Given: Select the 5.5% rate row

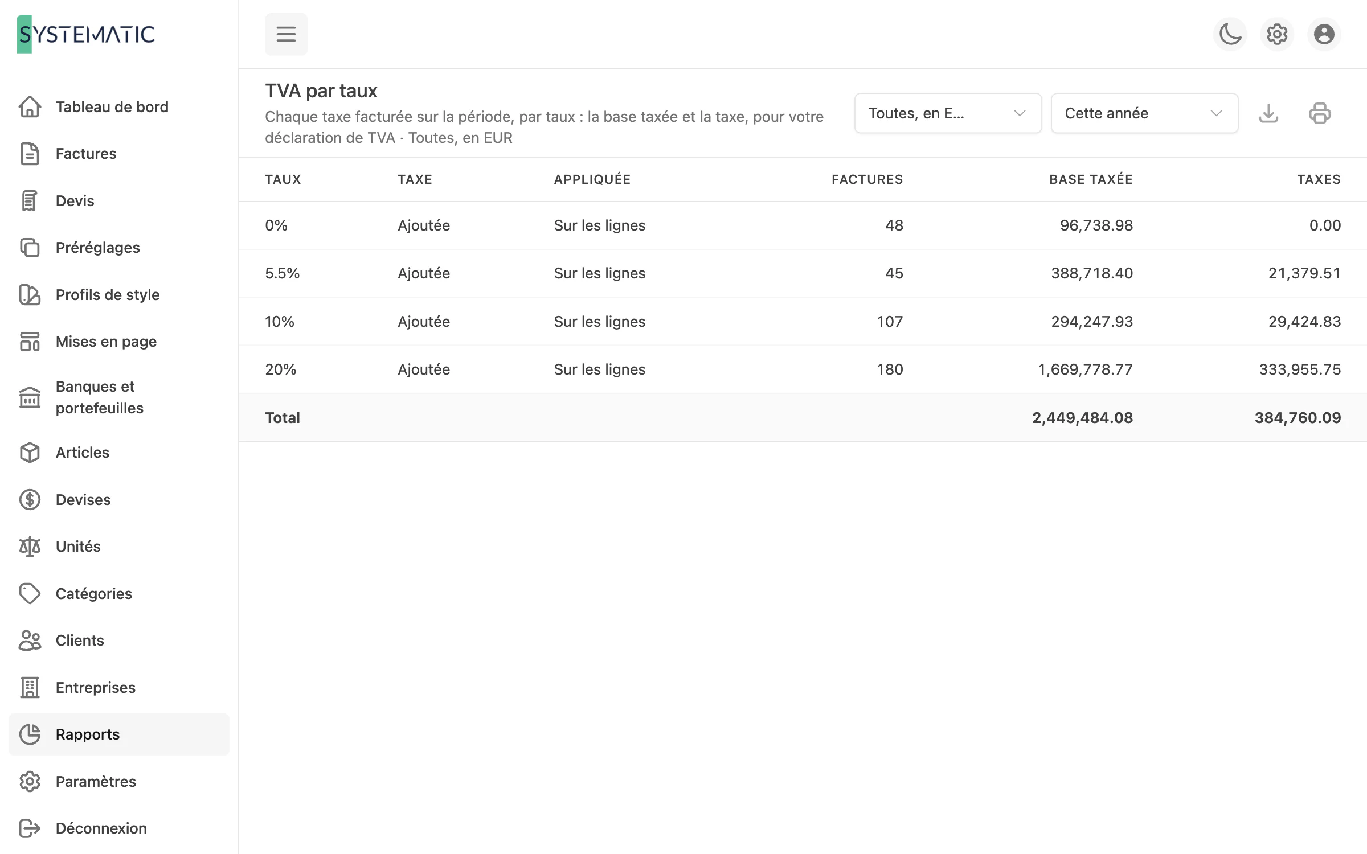Looking at the screenshot, I should pyautogui.click(x=803, y=273).
